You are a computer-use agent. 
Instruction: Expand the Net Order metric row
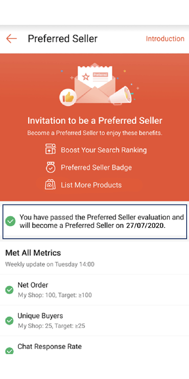94,290
